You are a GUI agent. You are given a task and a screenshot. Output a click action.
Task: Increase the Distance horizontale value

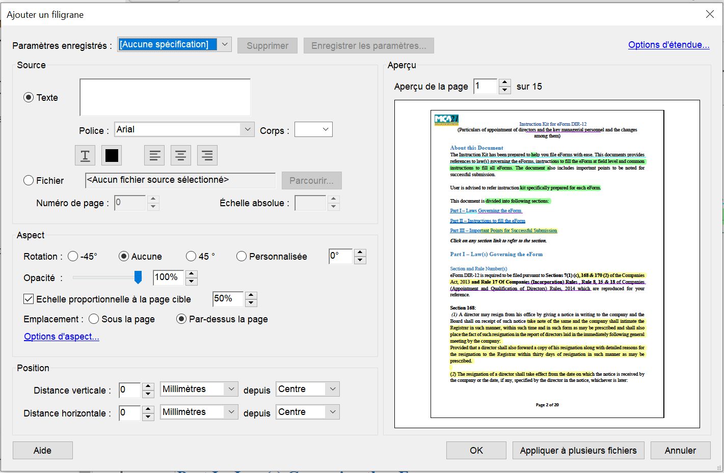point(148,409)
